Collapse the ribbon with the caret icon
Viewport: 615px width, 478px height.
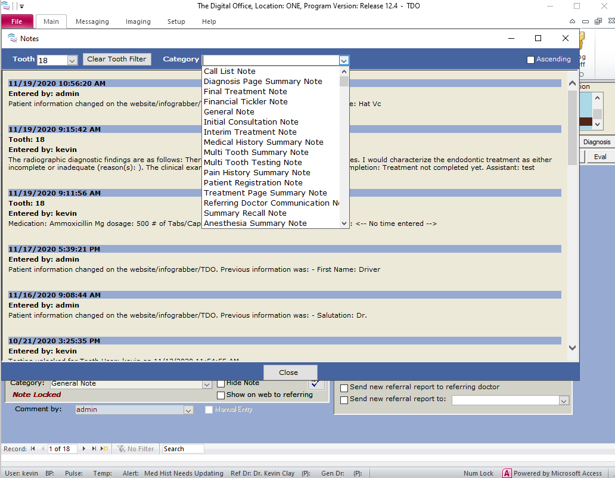(573, 21)
